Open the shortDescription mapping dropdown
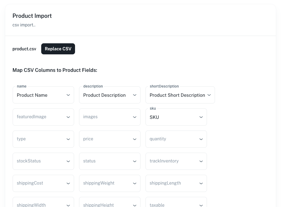The height and width of the screenshot is (207, 282). [180, 95]
